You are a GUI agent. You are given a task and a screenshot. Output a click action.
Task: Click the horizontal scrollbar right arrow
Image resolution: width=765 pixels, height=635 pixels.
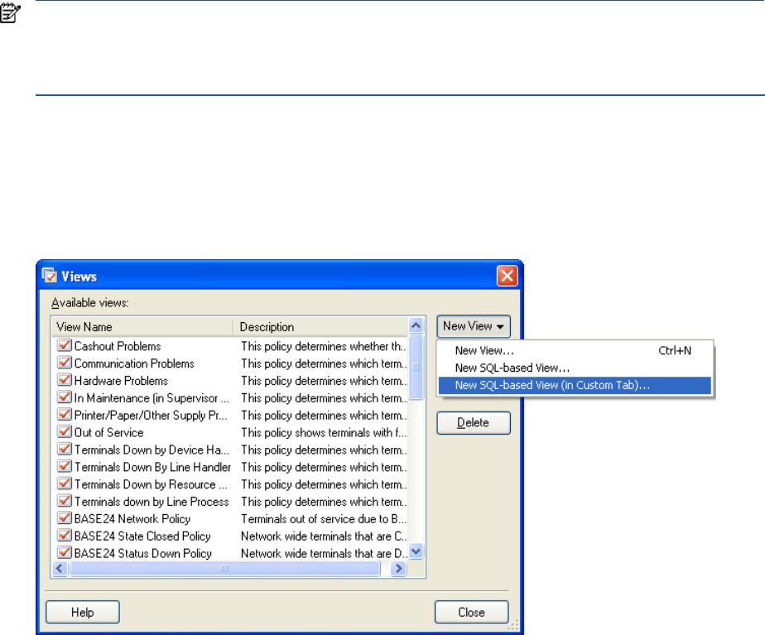[x=399, y=569]
